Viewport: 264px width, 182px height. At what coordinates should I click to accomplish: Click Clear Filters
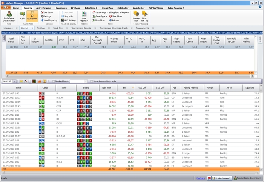click(x=116, y=16)
